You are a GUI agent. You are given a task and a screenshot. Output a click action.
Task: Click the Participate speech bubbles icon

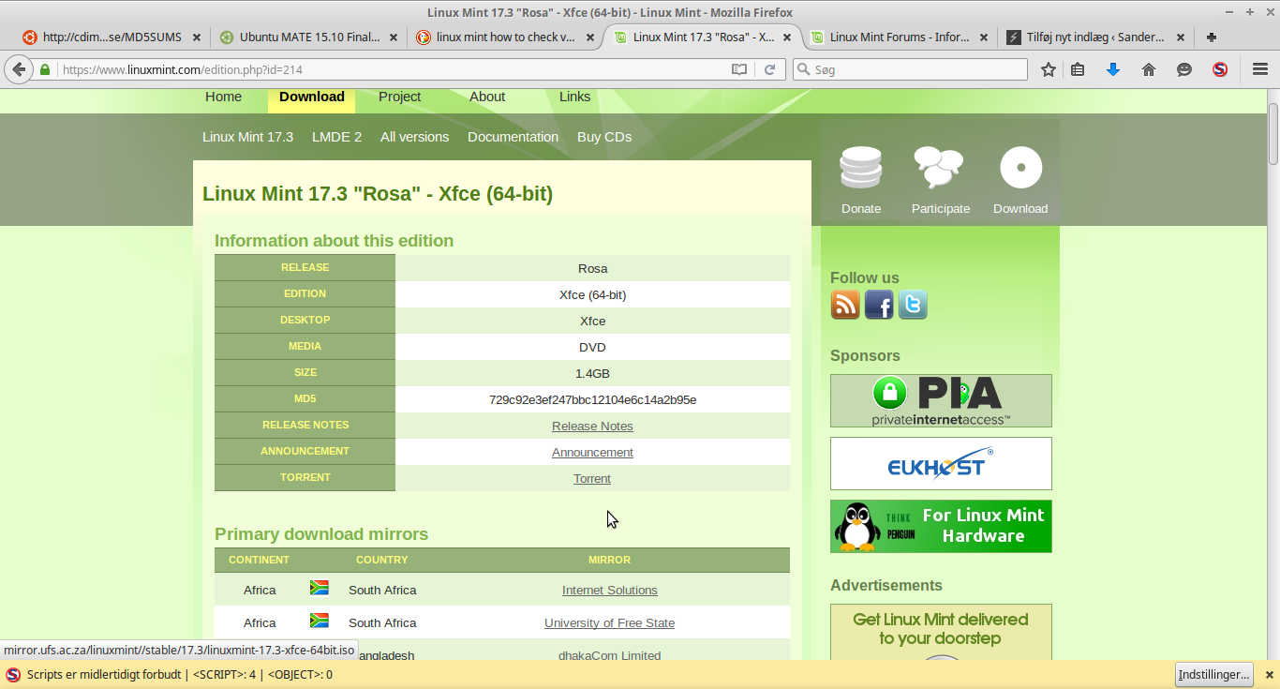pos(939,168)
